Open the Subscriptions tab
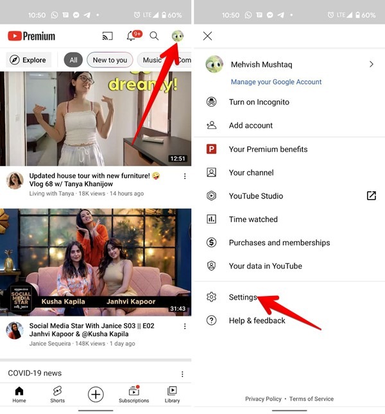 (x=133, y=395)
